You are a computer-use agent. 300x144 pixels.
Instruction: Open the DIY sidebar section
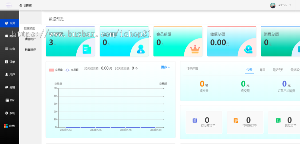[x=10, y=100]
